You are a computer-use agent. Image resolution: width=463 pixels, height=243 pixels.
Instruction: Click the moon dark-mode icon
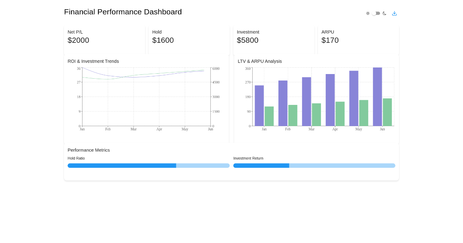(384, 13)
